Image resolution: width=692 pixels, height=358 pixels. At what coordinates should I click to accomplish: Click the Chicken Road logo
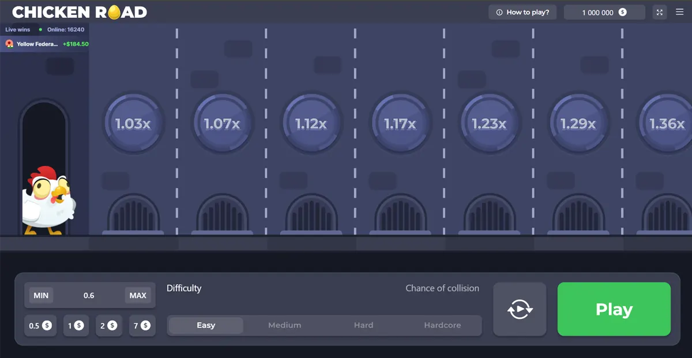80,12
